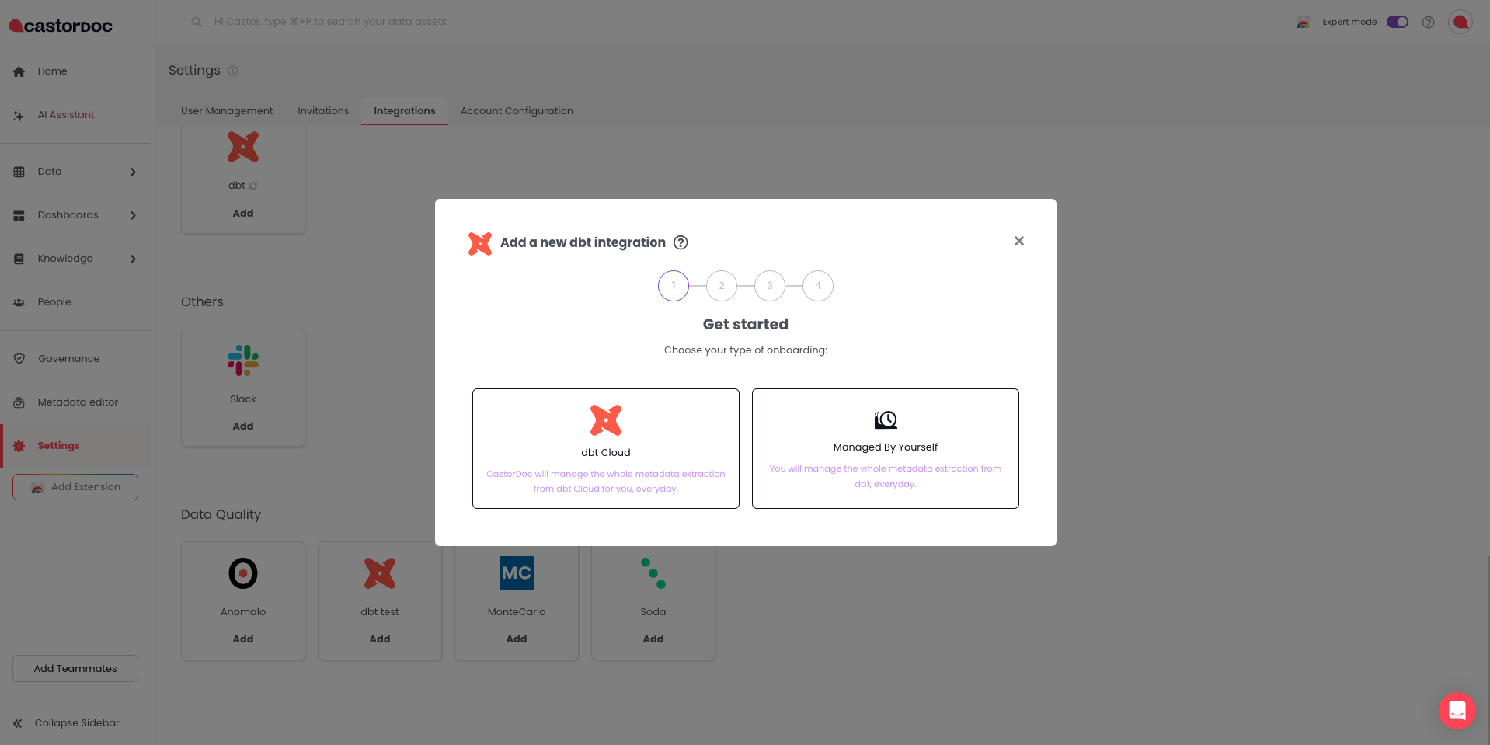Toggle Expert mode switch
This screenshot has width=1490, height=745.
click(x=1397, y=22)
